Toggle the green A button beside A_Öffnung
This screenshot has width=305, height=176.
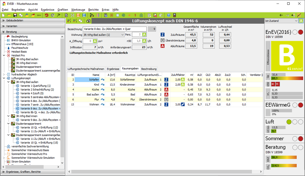[95, 41]
